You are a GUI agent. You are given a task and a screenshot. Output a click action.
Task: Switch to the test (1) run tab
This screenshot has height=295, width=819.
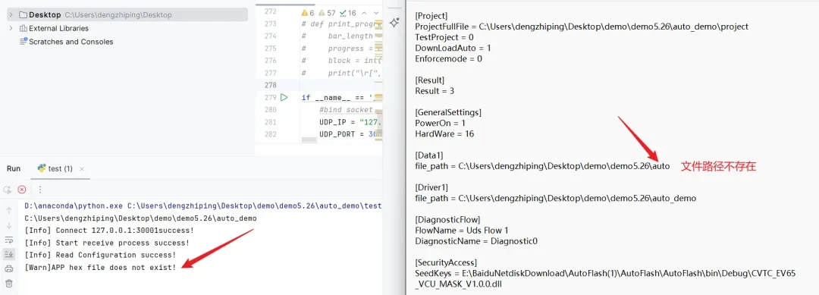pos(55,168)
